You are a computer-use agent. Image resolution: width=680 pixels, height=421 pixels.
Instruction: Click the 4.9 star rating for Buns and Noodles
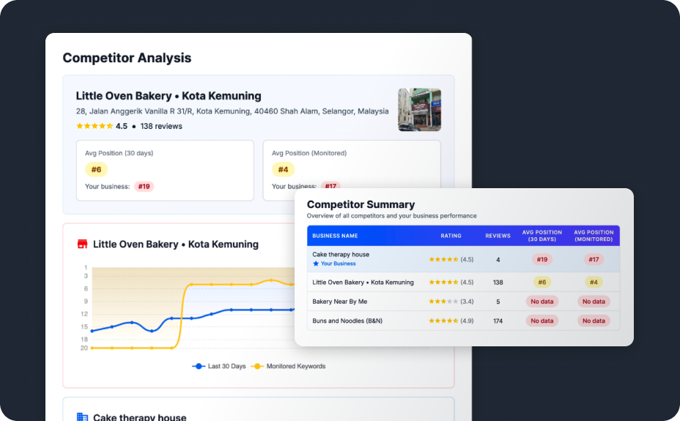(451, 321)
